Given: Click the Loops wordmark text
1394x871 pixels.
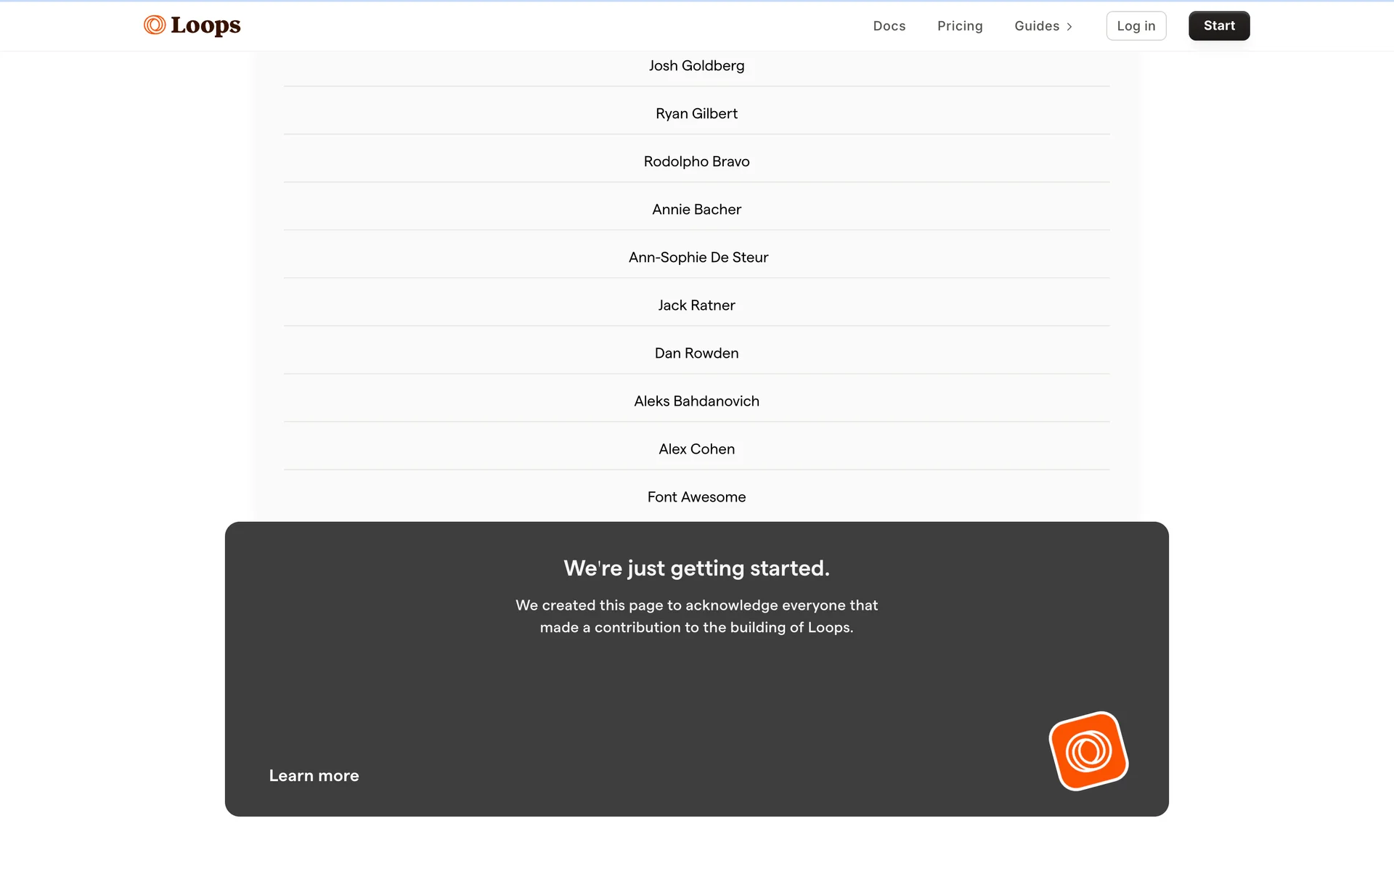Looking at the screenshot, I should [x=205, y=25].
